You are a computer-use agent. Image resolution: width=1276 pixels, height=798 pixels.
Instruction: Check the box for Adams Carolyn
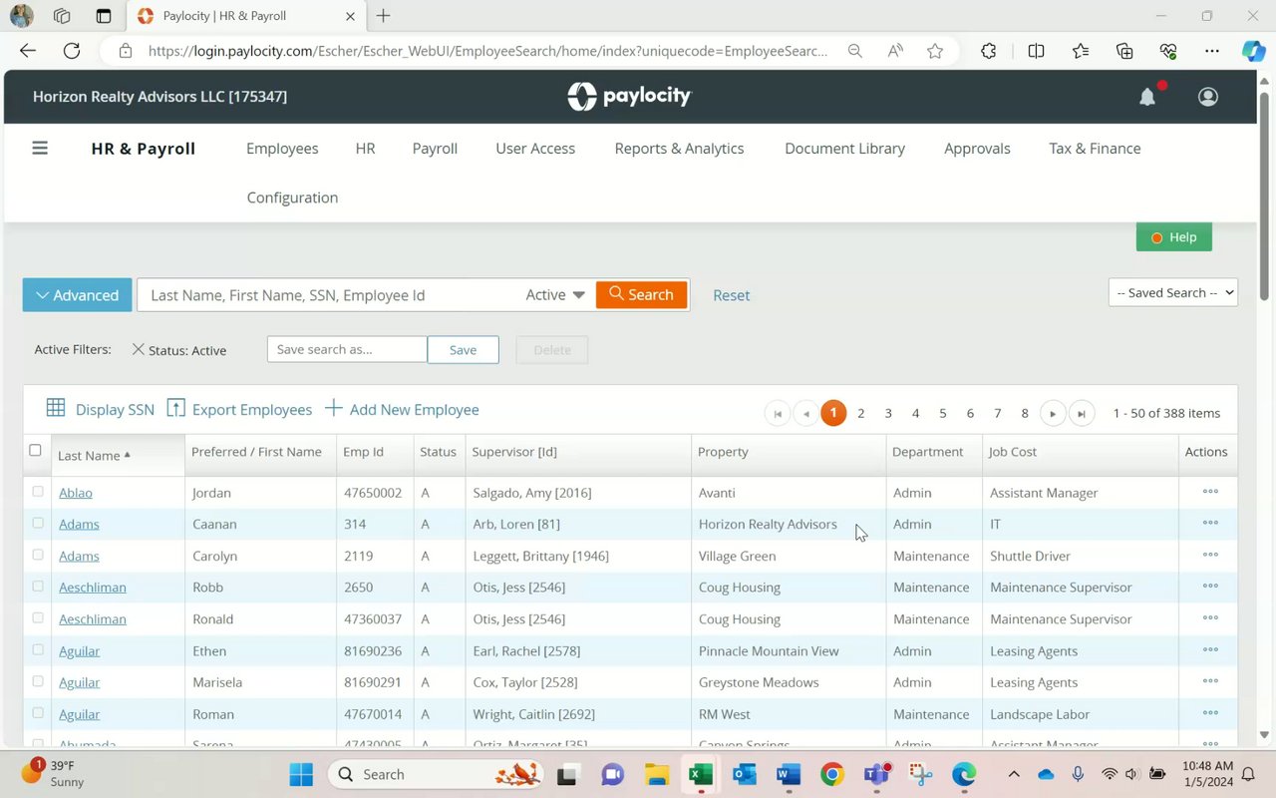[38, 555]
